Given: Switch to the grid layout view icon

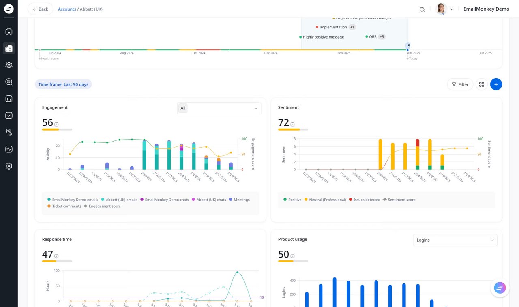Looking at the screenshot, I should coord(482,84).
